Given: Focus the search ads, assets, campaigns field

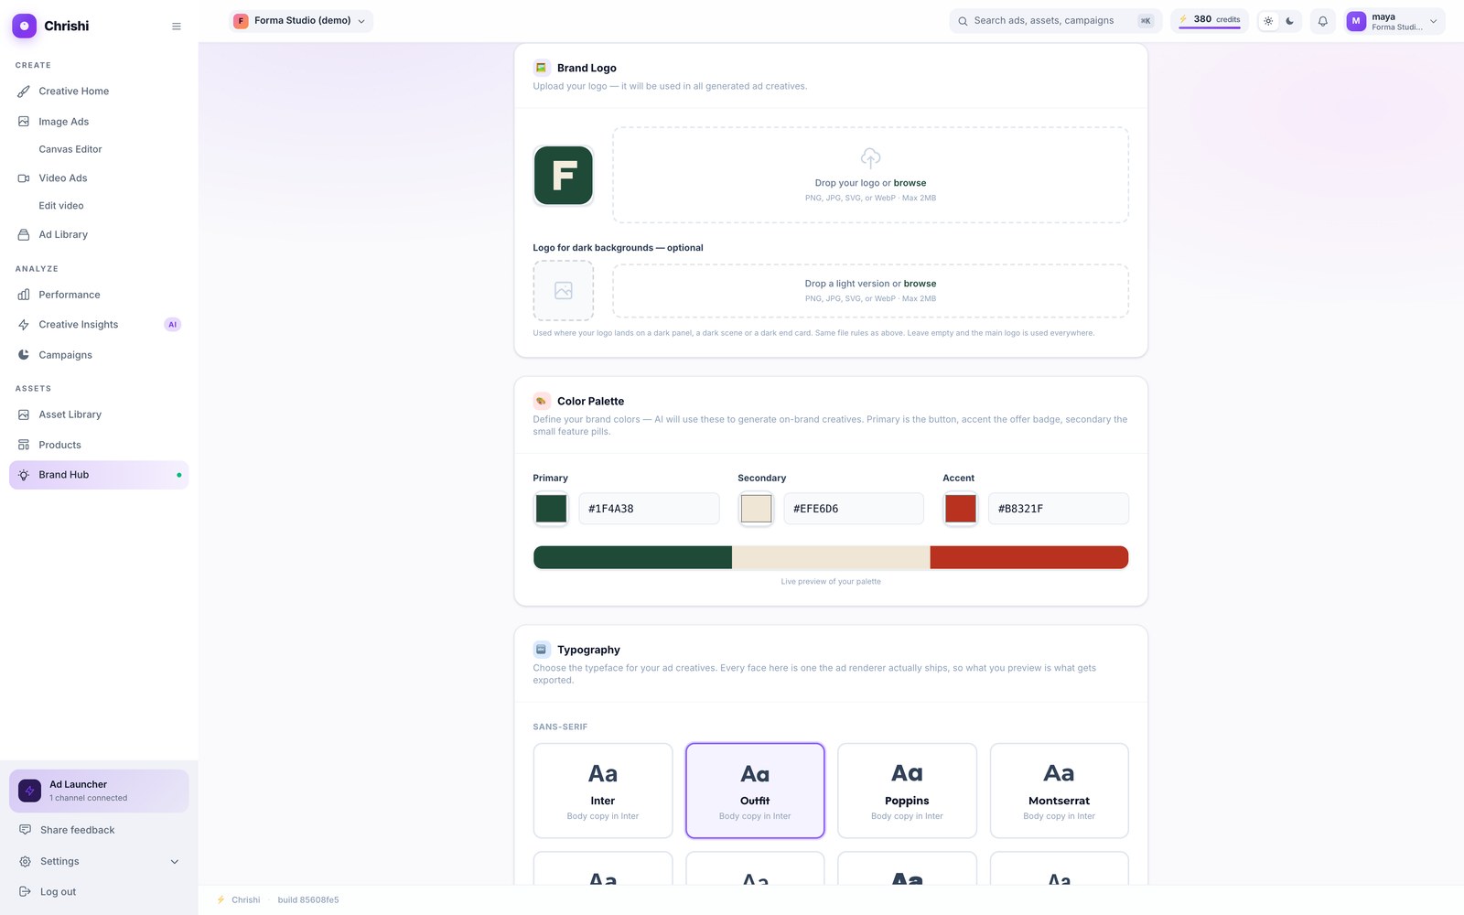Looking at the screenshot, I should 1055,21.
